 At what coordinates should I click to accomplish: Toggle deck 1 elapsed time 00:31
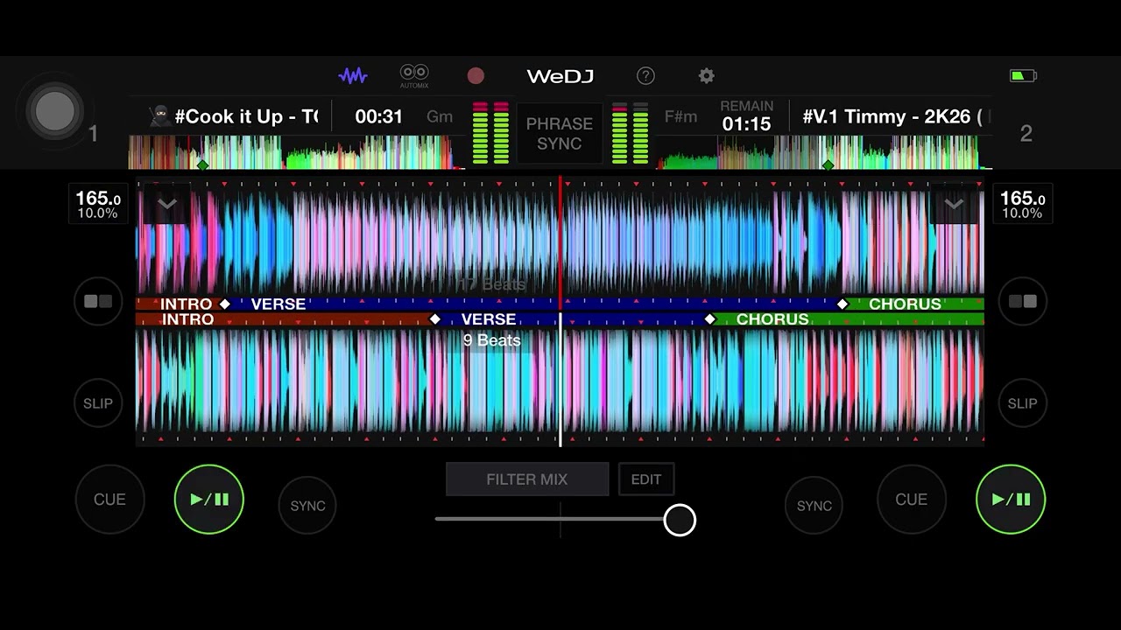378,116
